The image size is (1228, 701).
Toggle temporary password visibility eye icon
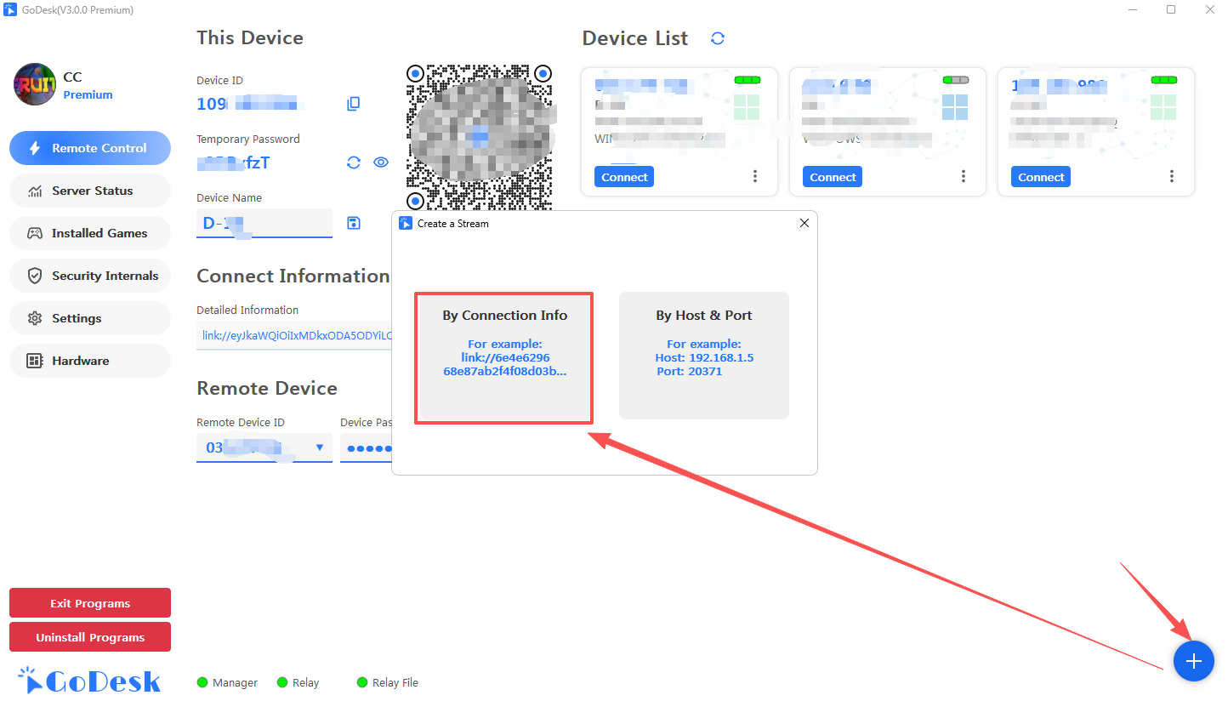tap(381, 162)
